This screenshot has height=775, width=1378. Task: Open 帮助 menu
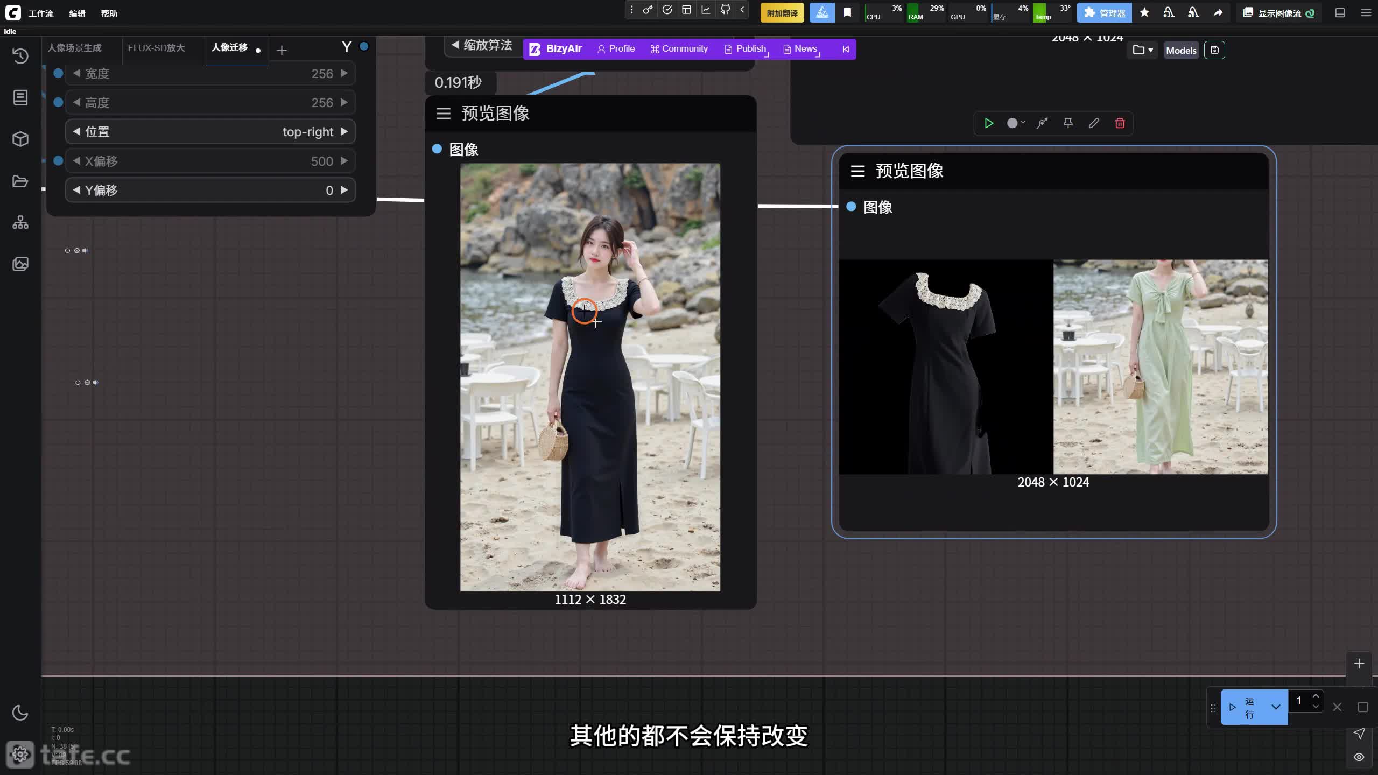[109, 13]
